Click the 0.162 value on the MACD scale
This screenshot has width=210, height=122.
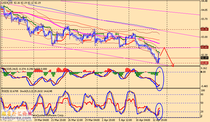(x=204, y=68)
